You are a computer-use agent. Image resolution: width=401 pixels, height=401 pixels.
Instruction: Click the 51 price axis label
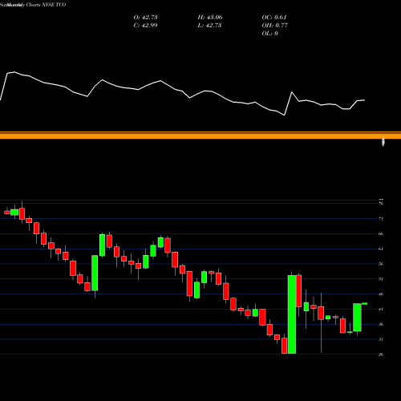point(381,279)
